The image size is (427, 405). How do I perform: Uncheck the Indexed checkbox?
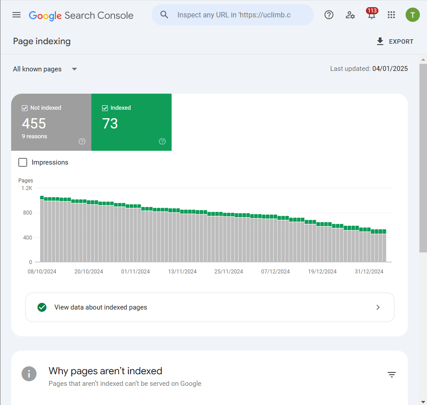(x=105, y=108)
